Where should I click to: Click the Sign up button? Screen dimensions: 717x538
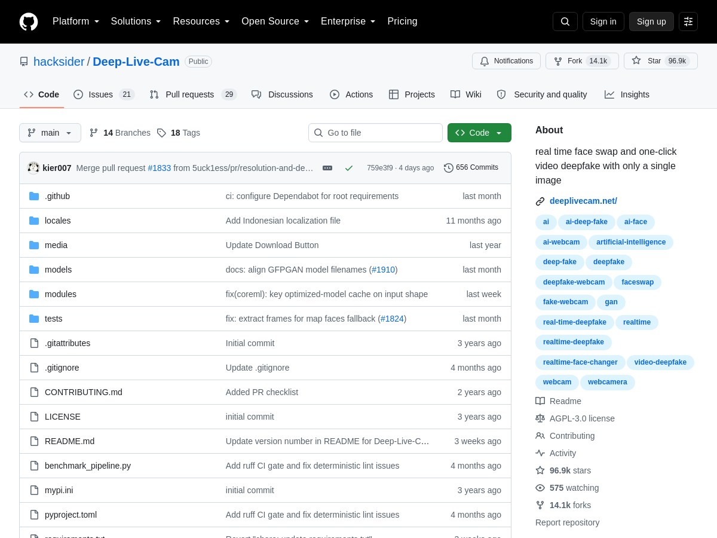pos(651,22)
